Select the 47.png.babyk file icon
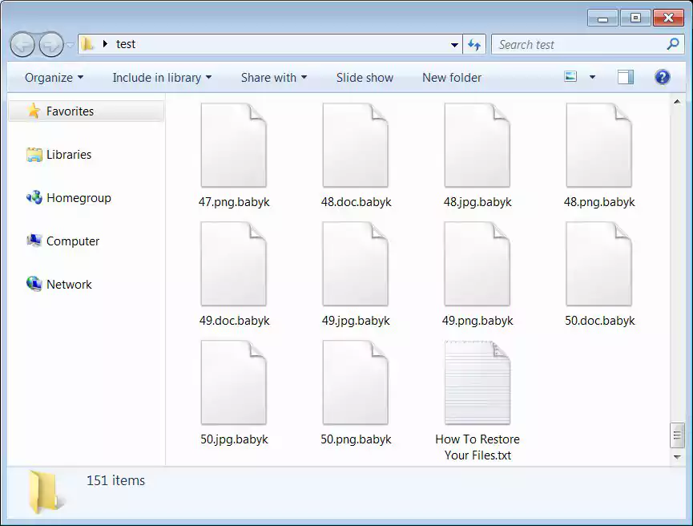693x526 pixels. [x=234, y=145]
